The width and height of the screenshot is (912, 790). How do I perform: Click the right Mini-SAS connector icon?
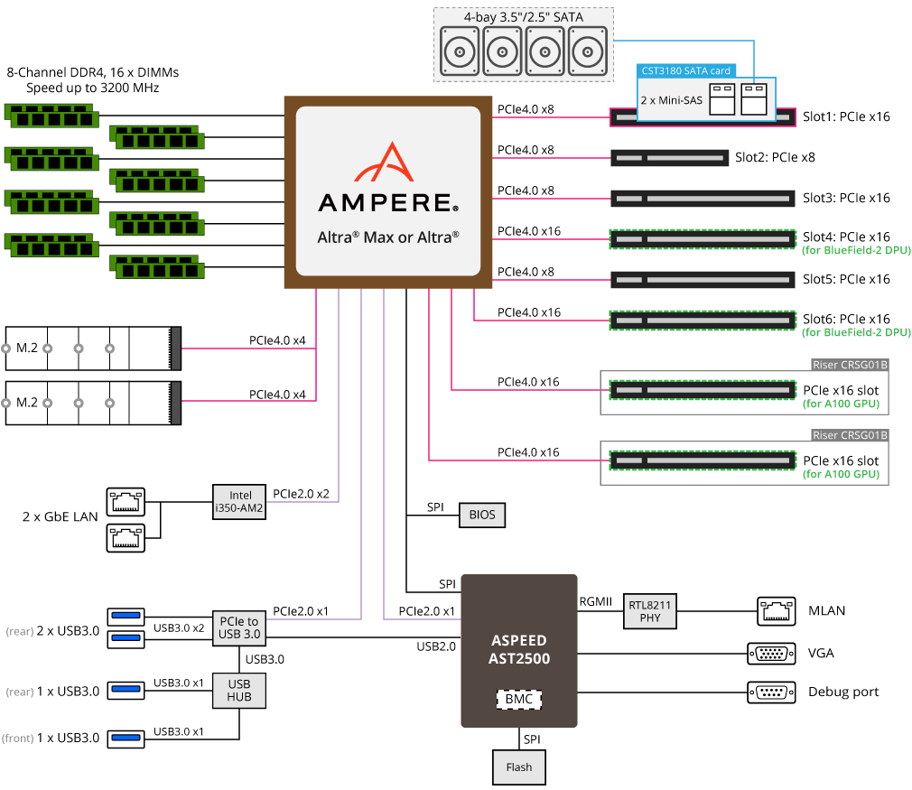[754, 99]
